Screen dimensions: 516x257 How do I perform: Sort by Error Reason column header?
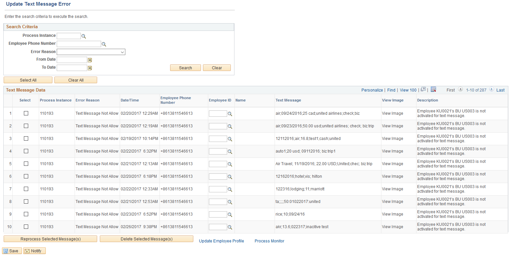click(88, 100)
